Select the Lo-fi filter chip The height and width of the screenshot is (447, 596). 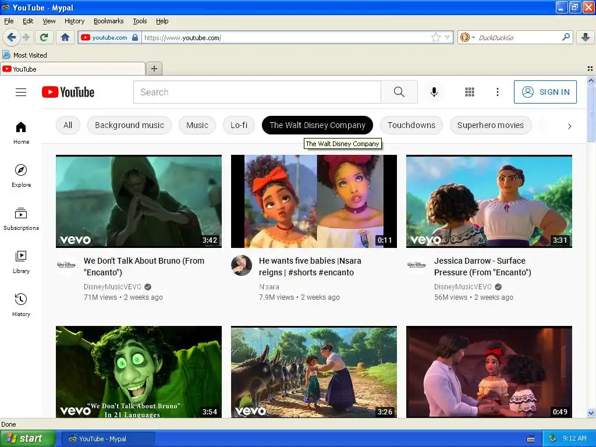239,125
